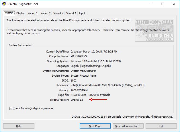Viewport: 180px width, 132px height.
Task: Click the 'Operating System:' label
Action: pos(58,61)
